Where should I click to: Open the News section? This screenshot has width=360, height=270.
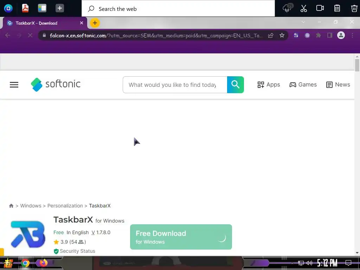338,85
